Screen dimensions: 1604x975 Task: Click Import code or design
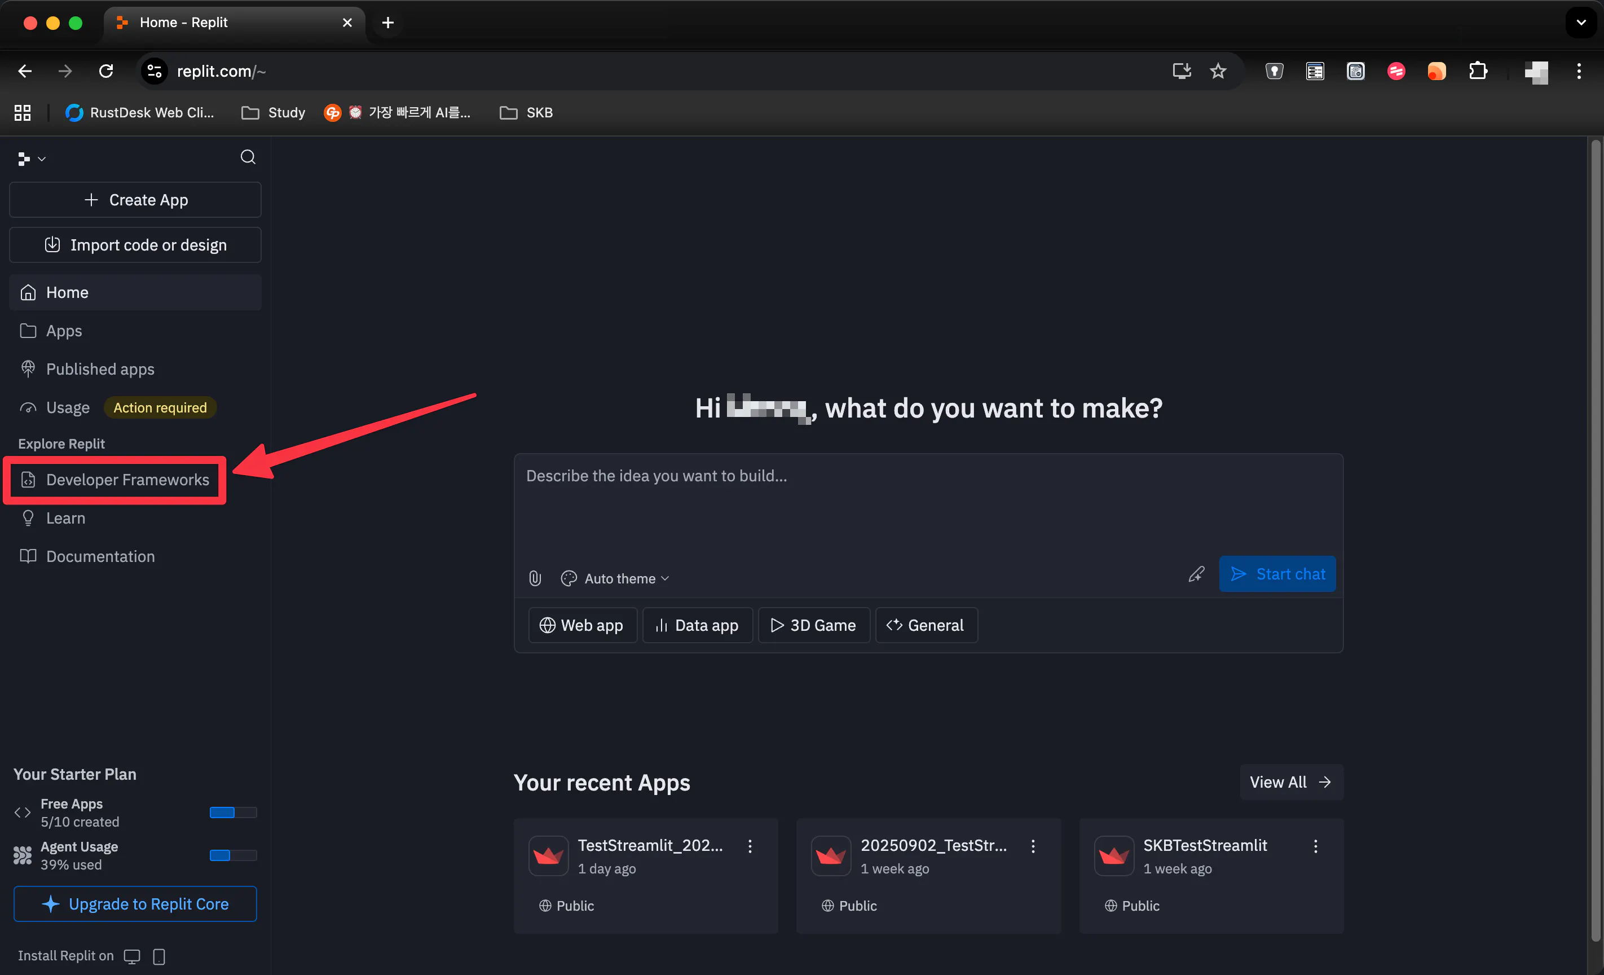(135, 245)
